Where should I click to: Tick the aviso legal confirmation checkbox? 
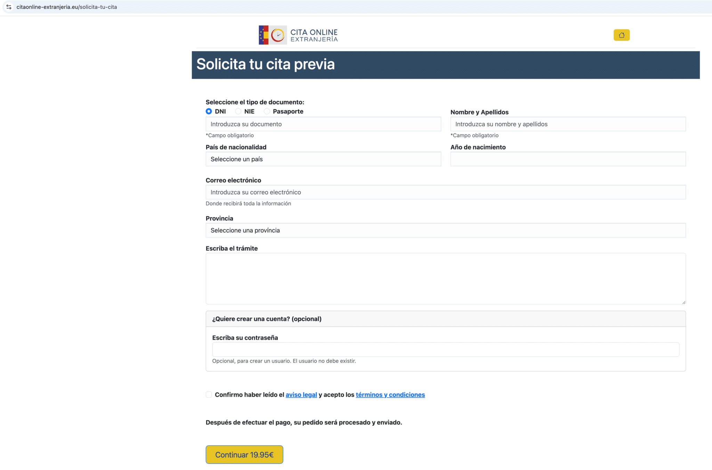pos(209,395)
